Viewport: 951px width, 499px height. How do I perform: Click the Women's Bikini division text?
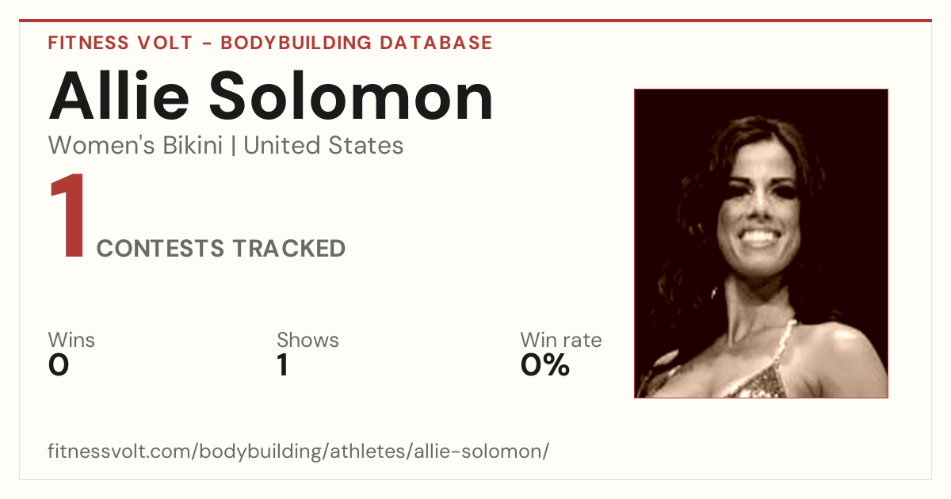pos(136,146)
